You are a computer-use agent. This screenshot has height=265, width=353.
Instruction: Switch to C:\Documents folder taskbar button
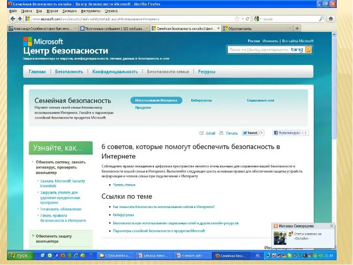(116, 256)
